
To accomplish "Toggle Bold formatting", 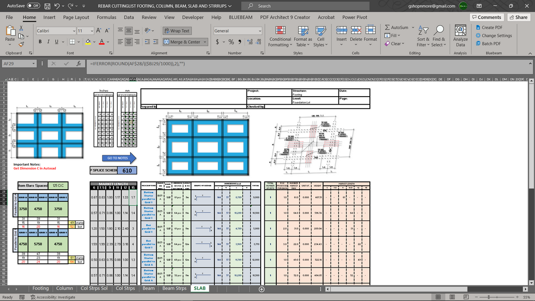I will tap(40, 42).
